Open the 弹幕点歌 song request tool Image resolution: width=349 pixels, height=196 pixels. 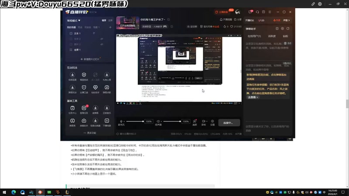click(107, 89)
